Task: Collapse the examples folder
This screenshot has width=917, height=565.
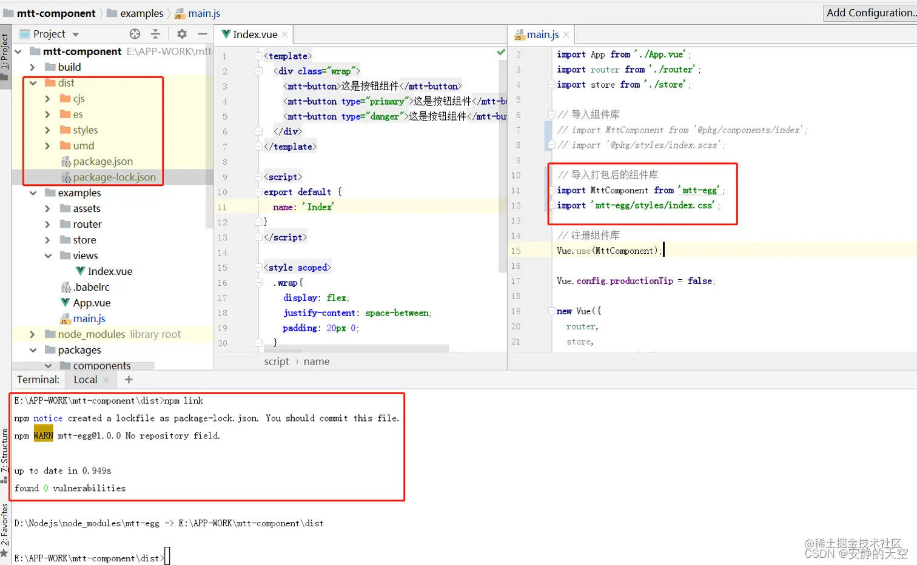Action: (x=33, y=193)
